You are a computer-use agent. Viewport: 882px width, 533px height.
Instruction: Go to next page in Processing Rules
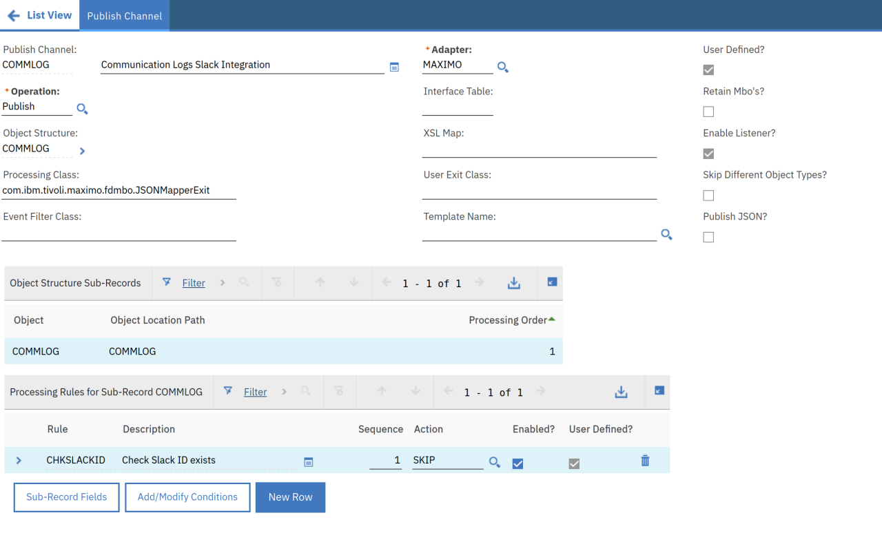[x=540, y=391]
